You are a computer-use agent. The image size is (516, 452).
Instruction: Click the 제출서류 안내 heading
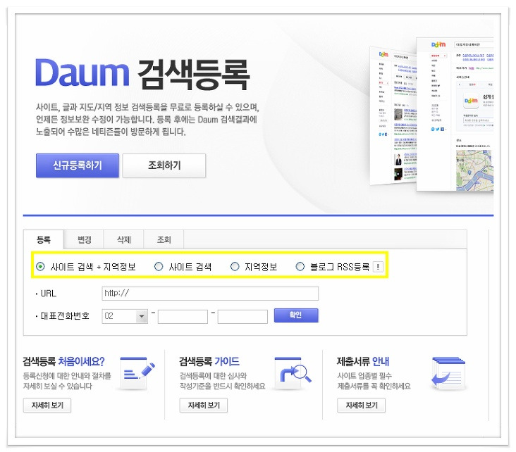pyautogui.click(x=362, y=361)
